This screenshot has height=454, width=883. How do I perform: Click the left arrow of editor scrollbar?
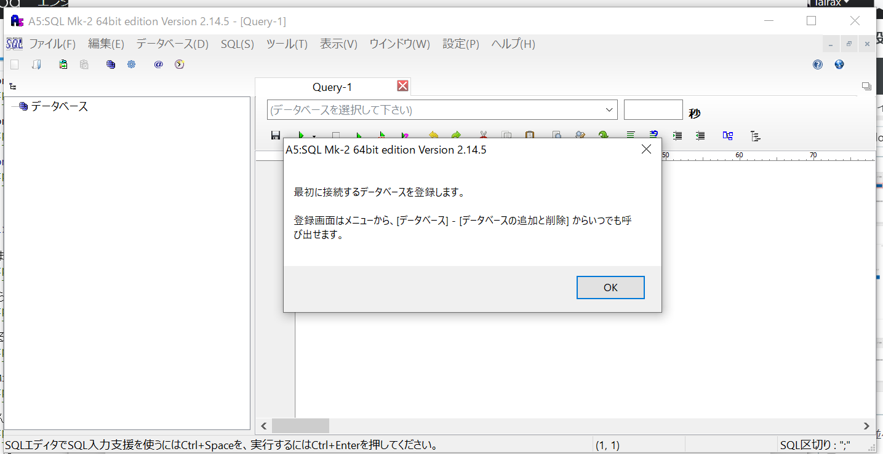(263, 426)
